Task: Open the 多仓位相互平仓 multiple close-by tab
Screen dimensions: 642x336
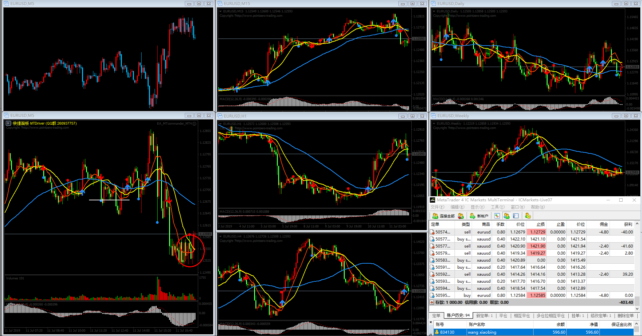Action: 550,316
